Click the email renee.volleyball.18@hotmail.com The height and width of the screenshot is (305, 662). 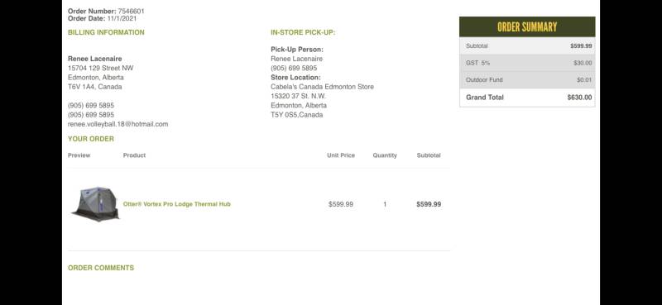(x=118, y=124)
